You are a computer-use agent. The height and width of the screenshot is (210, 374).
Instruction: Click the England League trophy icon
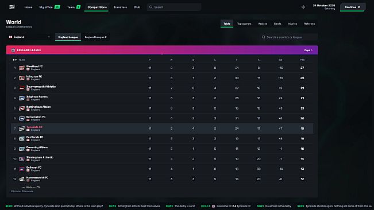coord(13,50)
